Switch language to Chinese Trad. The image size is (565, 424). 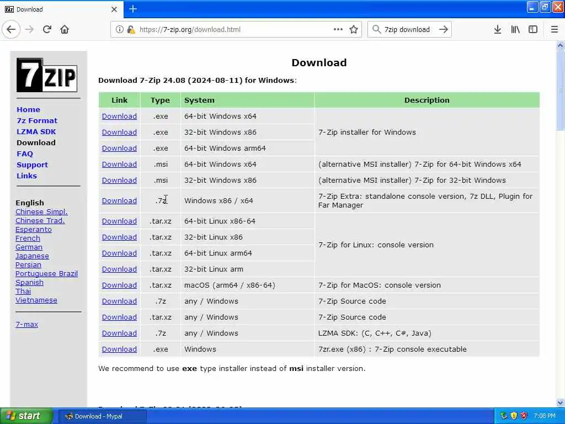[40, 221]
